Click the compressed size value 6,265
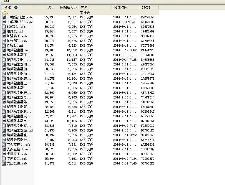Viewport: 225px width, 185px height. coord(72,97)
